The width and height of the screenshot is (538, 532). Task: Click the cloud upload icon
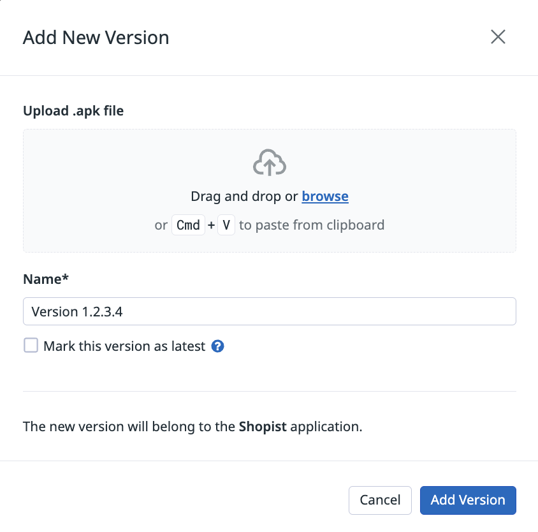click(270, 163)
